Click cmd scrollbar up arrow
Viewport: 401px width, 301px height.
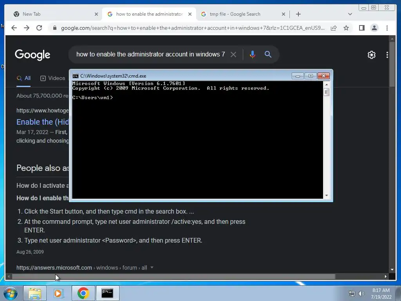(326, 84)
